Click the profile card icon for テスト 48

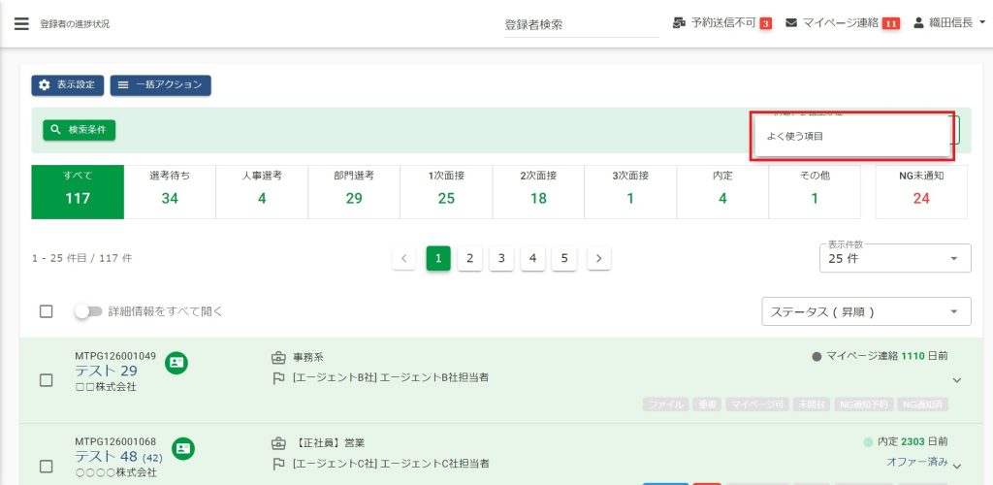pyautogui.click(x=183, y=448)
